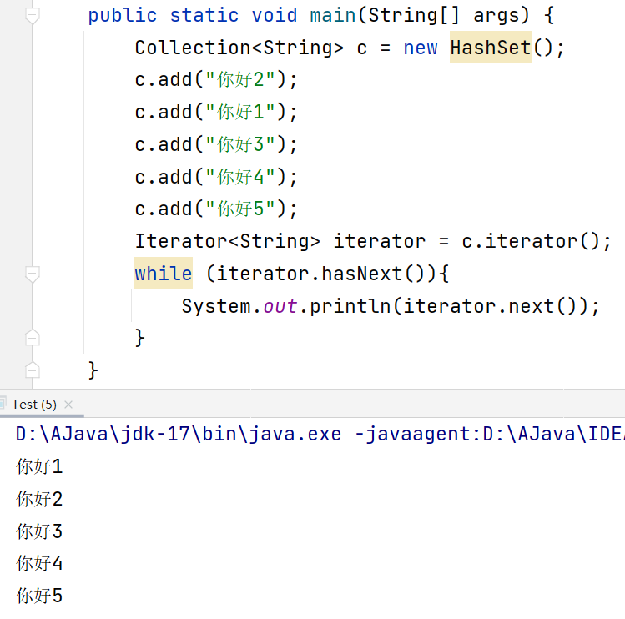Click the italic out field

280,306
